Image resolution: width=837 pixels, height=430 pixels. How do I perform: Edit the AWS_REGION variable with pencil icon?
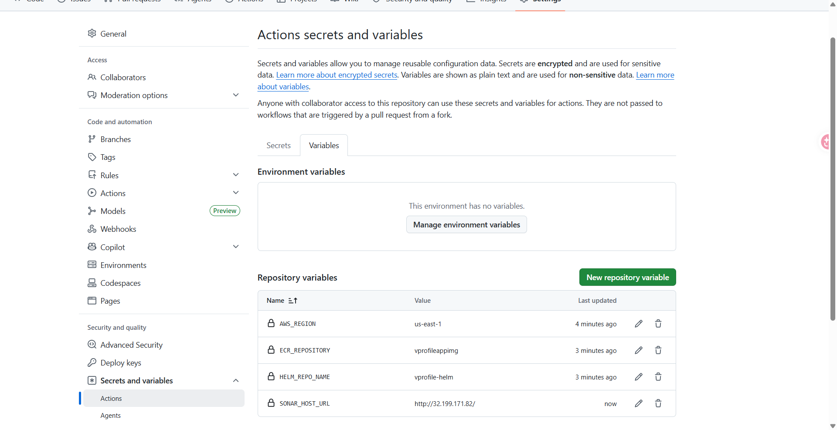pyautogui.click(x=639, y=324)
